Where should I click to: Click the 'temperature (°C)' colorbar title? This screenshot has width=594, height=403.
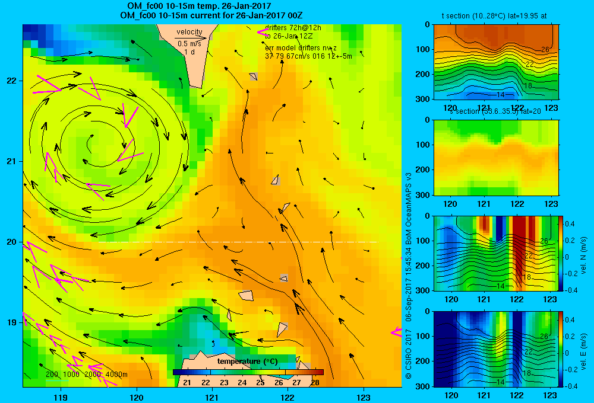[247, 362]
